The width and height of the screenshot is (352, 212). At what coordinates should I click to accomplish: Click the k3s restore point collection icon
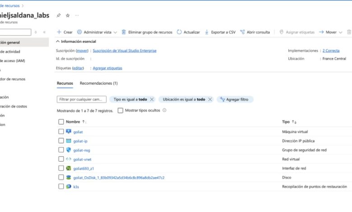(x=69, y=186)
